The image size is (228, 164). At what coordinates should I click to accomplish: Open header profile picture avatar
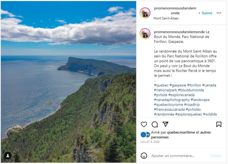click(x=145, y=13)
